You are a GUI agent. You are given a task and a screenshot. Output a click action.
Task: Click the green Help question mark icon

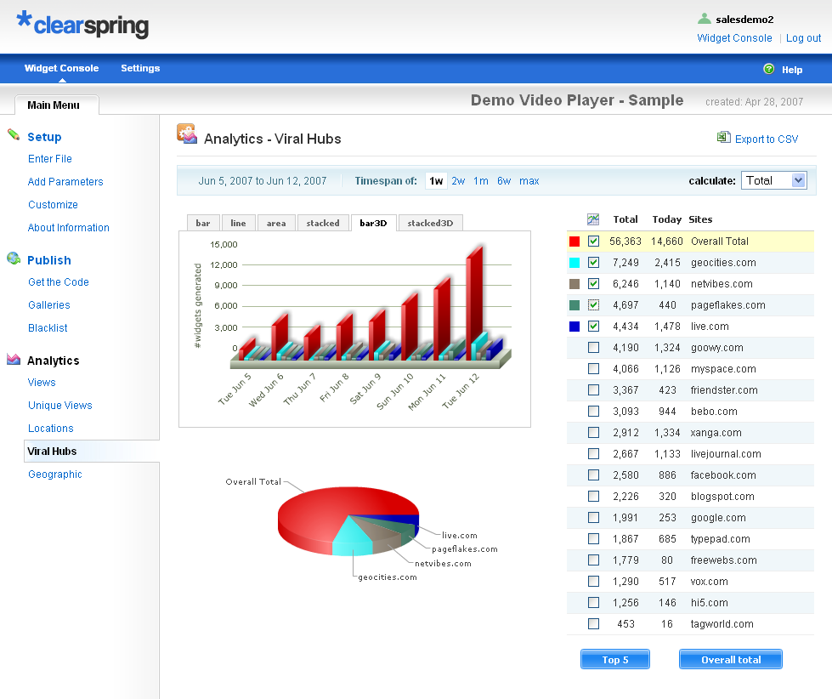[x=769, y=69]
